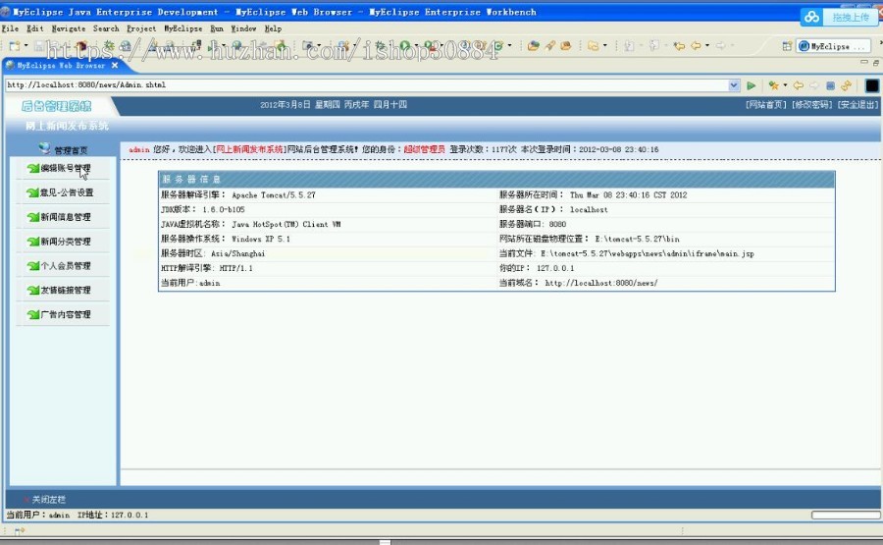883x545 pixels.
Task: Open the URL history dropdown
Action: point(734,85)
